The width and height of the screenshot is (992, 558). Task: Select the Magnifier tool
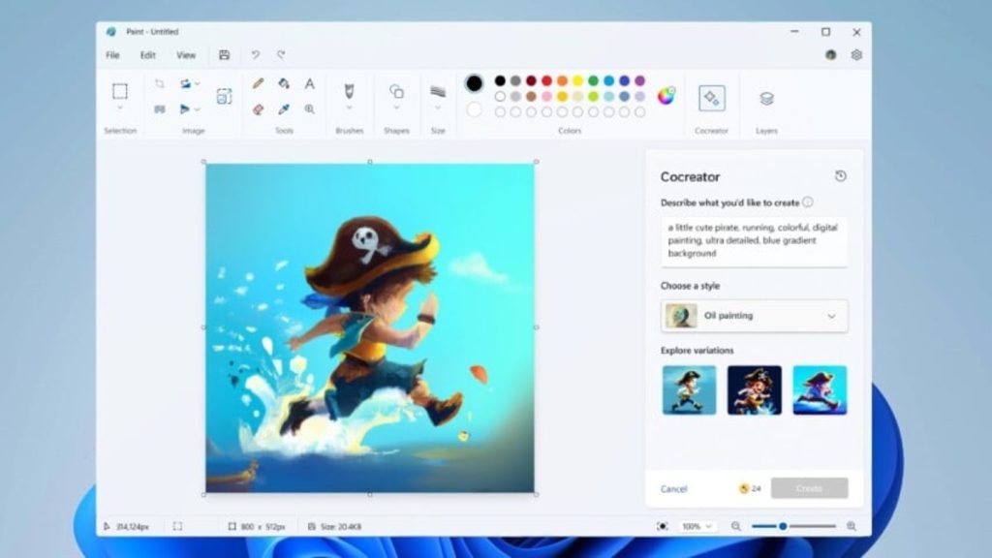[x=309, y=109]
